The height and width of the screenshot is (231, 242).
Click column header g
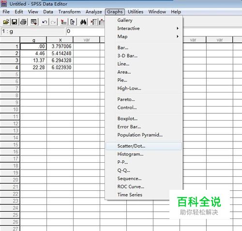tap(33, 40)
